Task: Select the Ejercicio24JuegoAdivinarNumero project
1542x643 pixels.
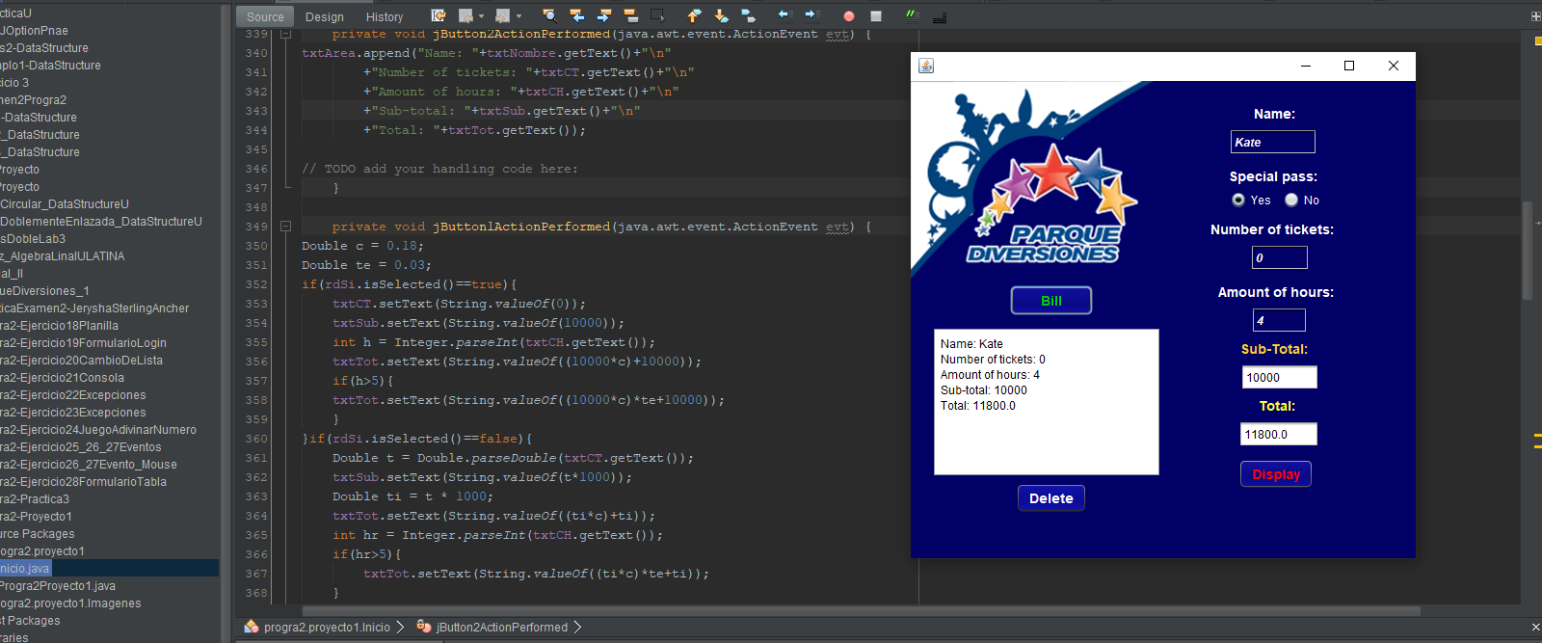Action: pyautogui.click(x=98, y=430)
